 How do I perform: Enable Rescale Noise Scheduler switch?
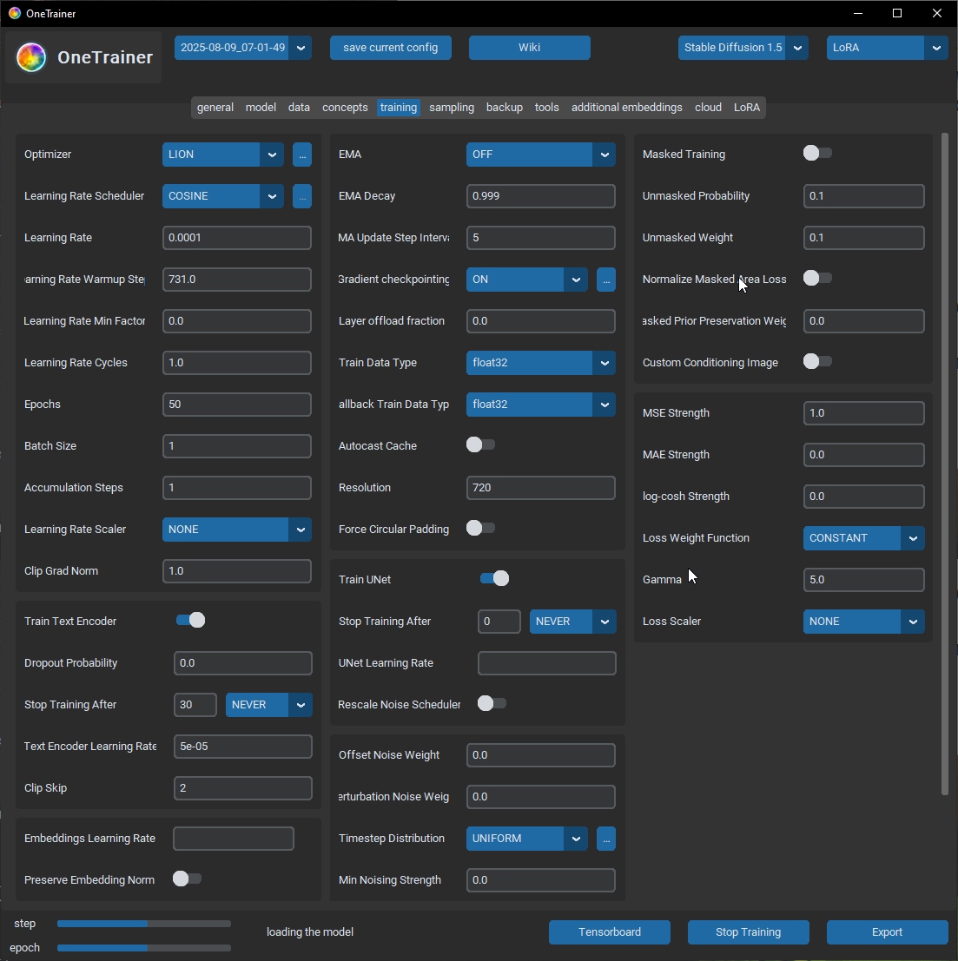[492, 703]
